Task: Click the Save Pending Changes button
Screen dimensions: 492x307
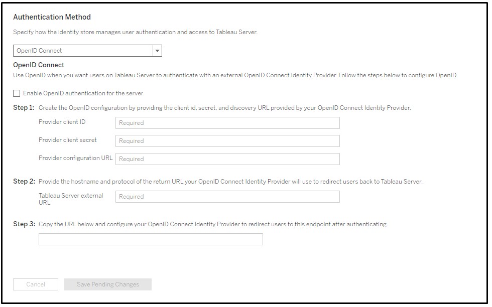Action: point(108,284)
